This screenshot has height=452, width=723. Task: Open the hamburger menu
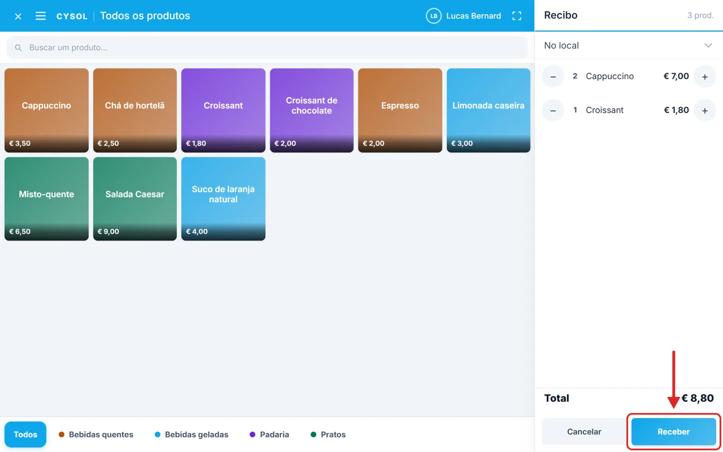[x=41, y=16]
